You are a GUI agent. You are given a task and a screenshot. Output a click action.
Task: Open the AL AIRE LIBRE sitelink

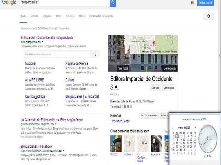click(x=35, y=80)
